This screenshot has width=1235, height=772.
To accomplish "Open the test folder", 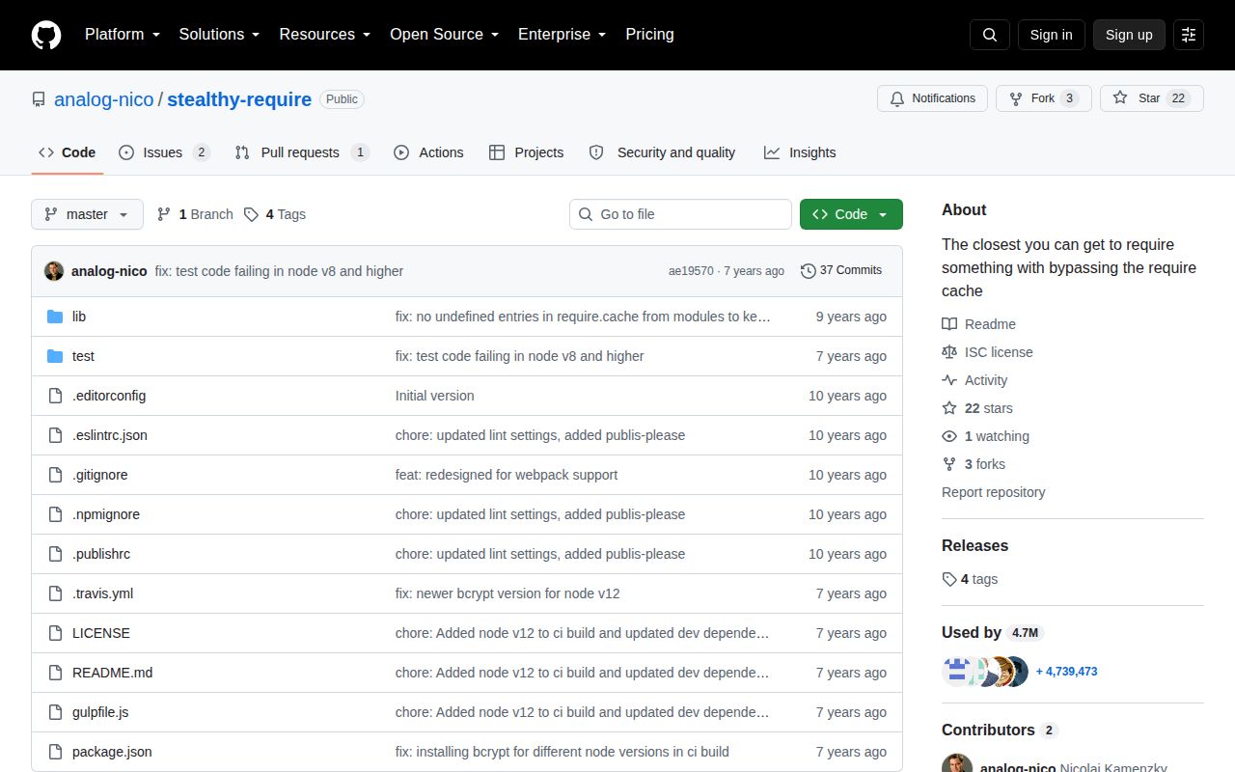I will pyautogui.click(x=83, y=356).
